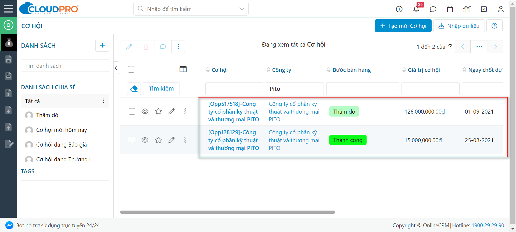Screen dimensions: 516x232
Task: Open the [Opp517518] opportunity link
Action: tap(234, 111)
